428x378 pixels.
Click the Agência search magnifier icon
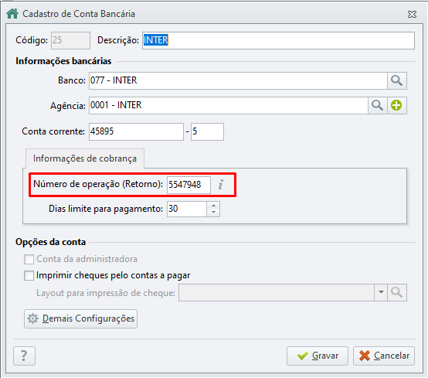pyautogui.click(x=377, y=105)
